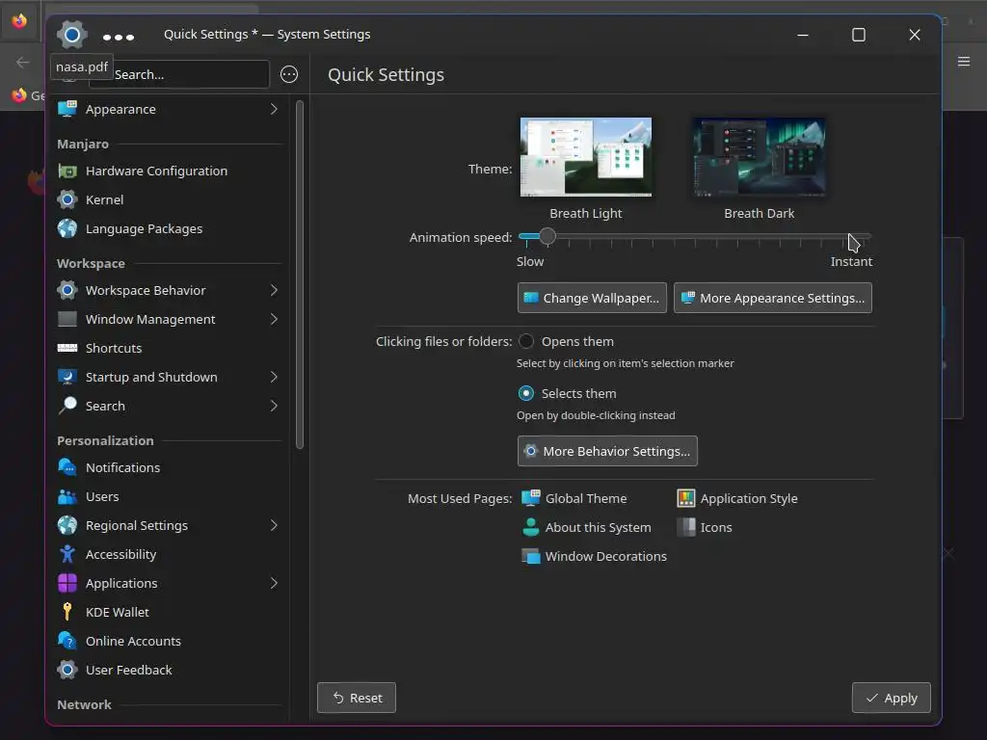Open the sidebar options circle menu button
The height and width of the screenshot is (740, 987).
point(289,74)
